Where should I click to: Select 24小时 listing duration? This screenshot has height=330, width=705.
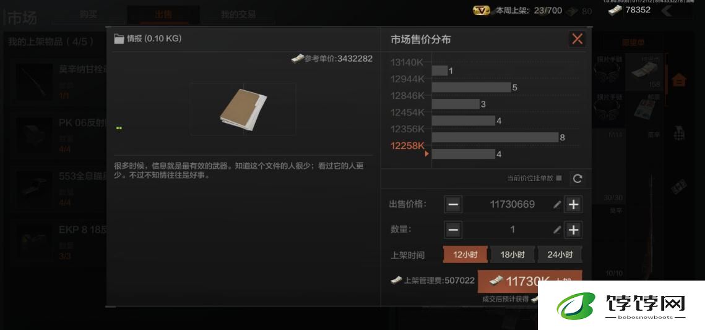tap(560, 255)
